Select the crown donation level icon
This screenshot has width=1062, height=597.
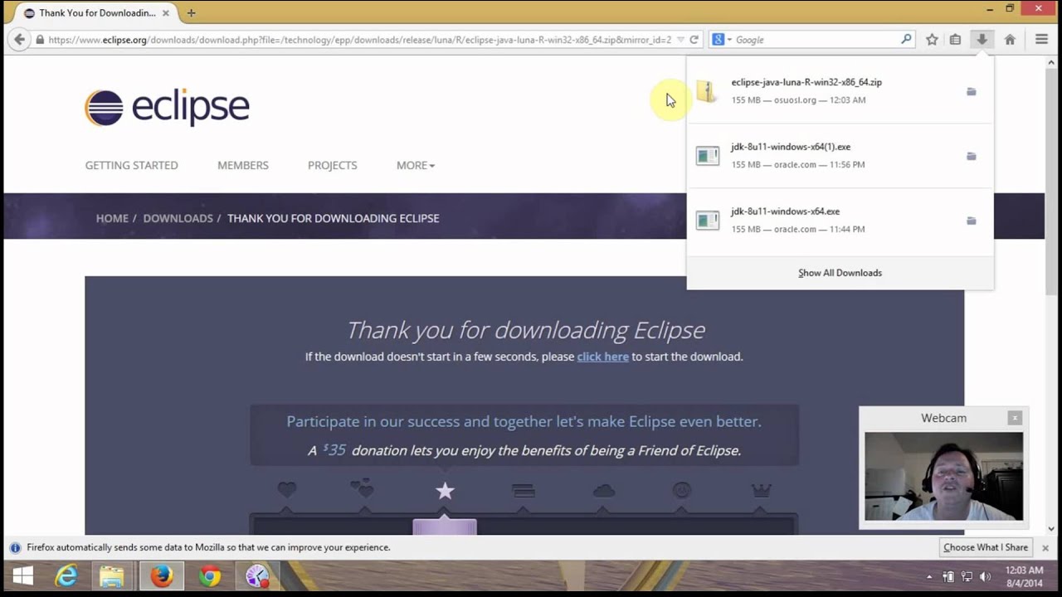(x=761, y=491)
